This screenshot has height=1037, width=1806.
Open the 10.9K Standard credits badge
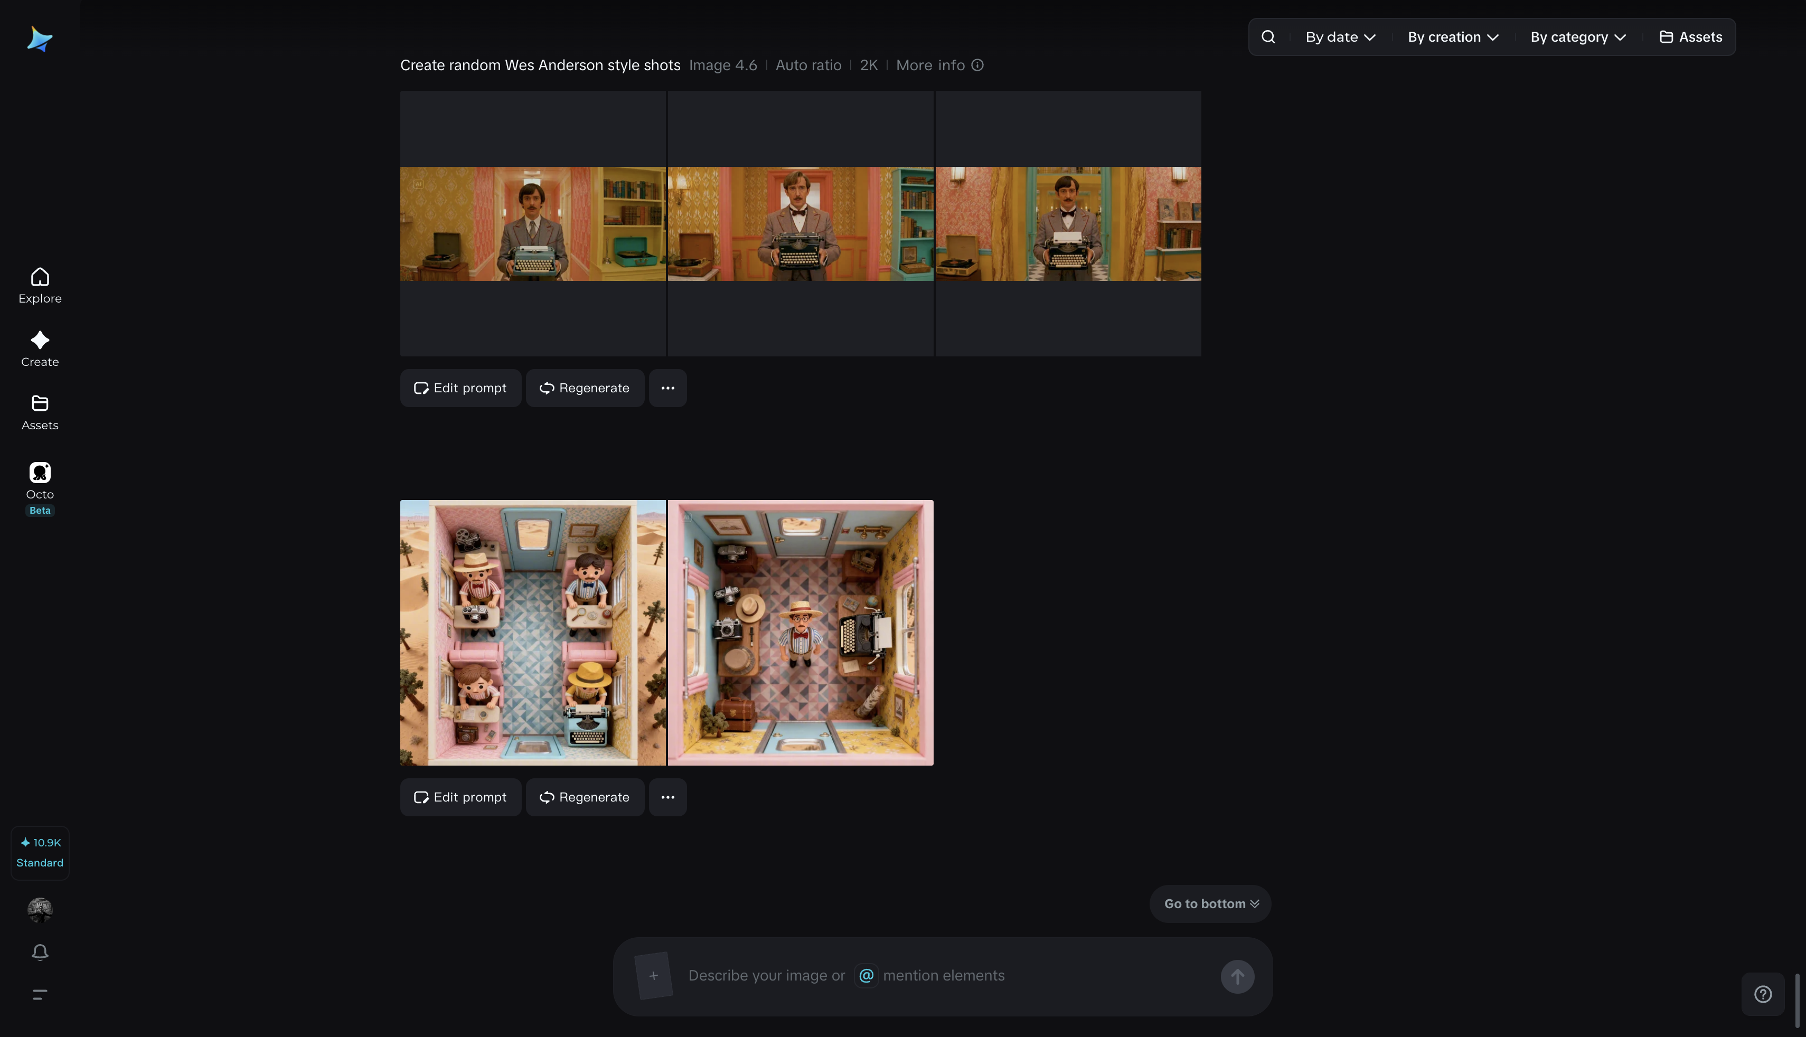(x=40, y=853)
